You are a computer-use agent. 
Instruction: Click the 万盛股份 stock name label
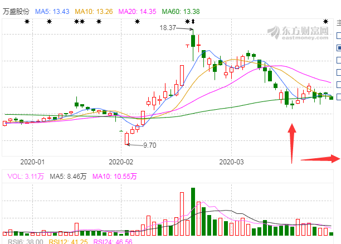point(16,12)
